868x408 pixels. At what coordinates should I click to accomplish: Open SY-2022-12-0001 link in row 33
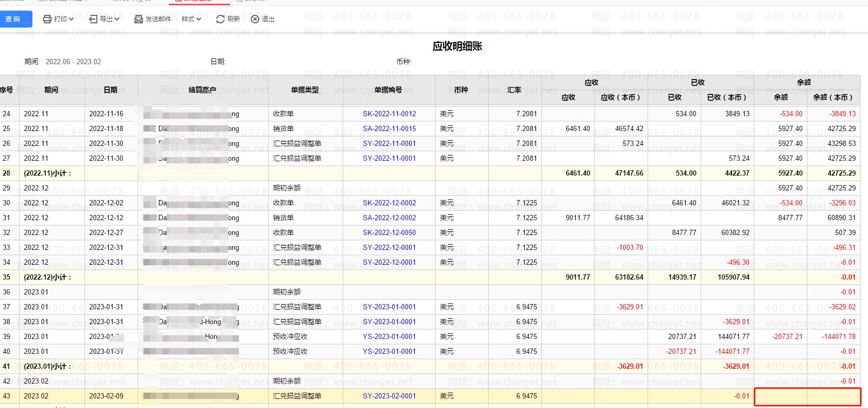tap(389, 247)
